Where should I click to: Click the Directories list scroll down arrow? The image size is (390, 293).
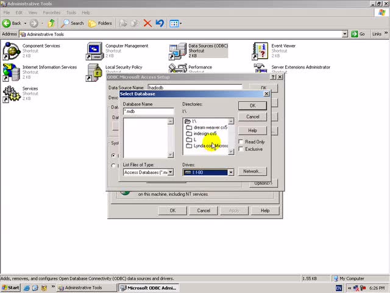click(231, 151)
